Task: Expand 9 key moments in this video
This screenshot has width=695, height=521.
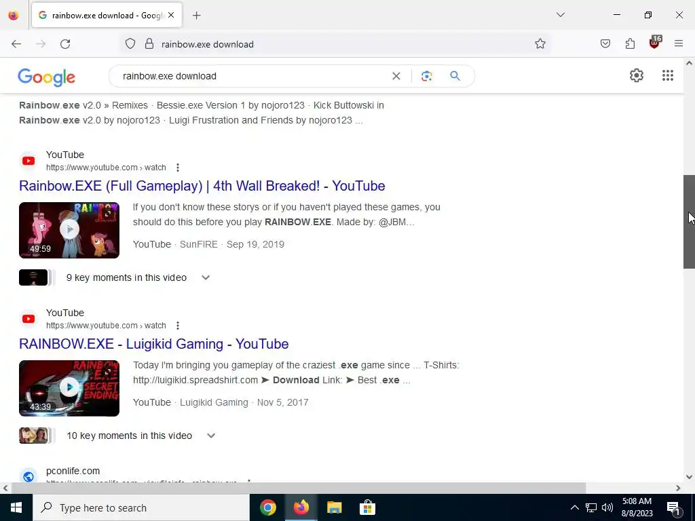Action: 206,277
